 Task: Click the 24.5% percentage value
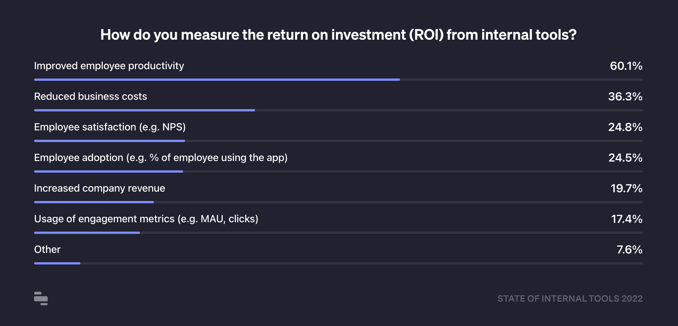coord(625,158)
